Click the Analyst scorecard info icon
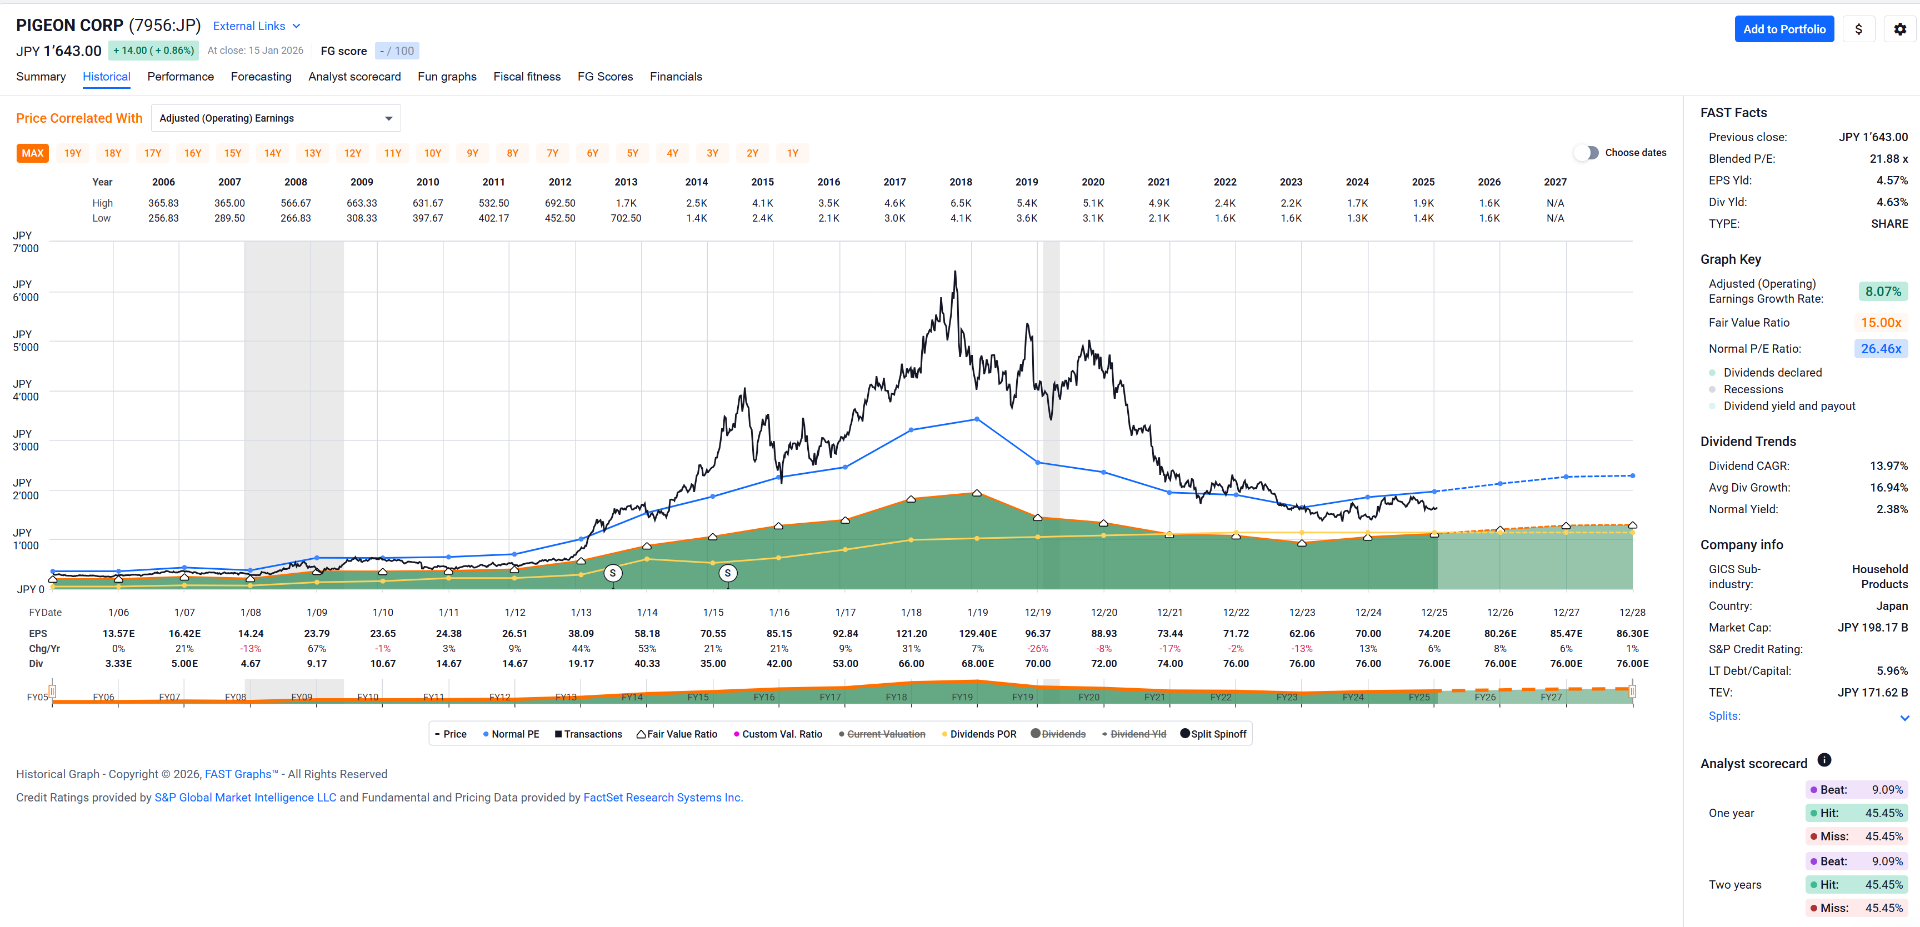Viewport: 1920px width, 927px height. [x=1824, y=760]
